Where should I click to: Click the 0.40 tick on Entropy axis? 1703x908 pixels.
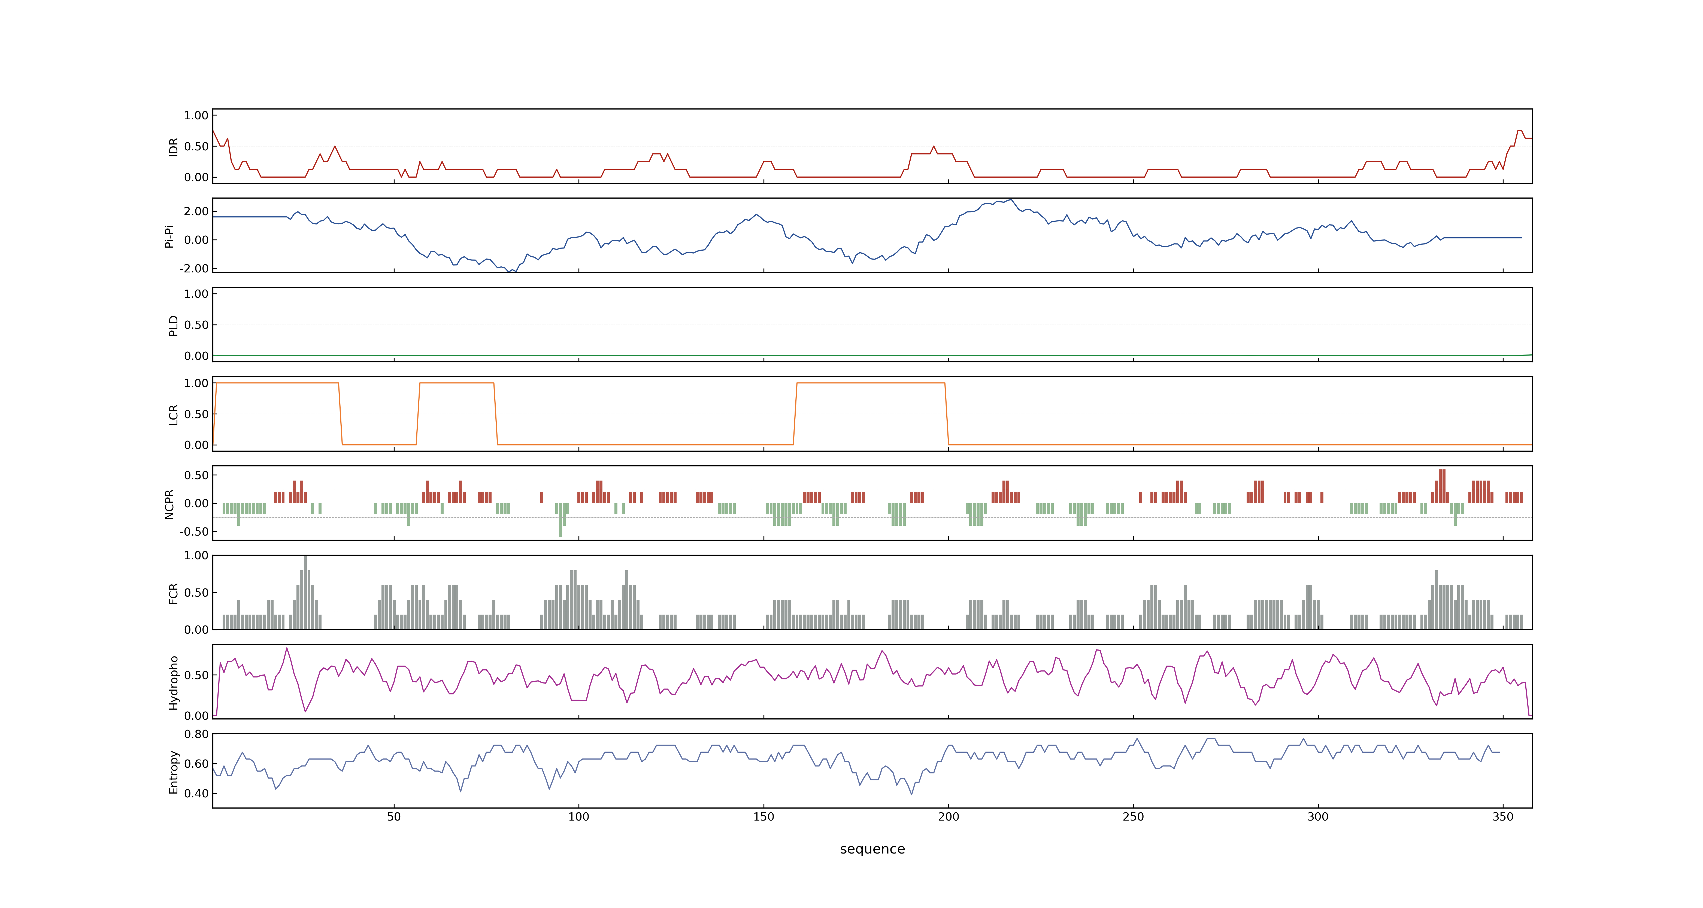point(196,793)
